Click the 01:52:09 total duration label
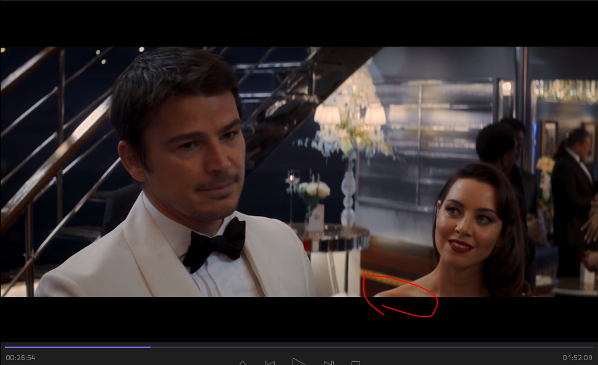 (577, 358)
